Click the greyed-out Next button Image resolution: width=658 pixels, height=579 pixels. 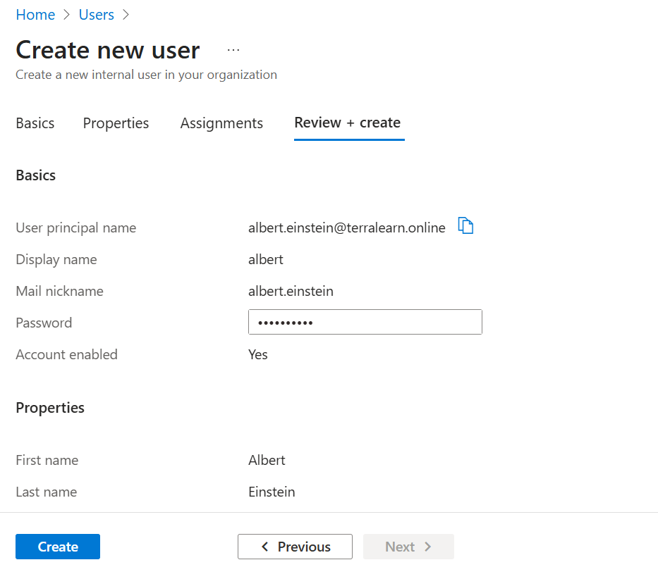click(408, 547)
